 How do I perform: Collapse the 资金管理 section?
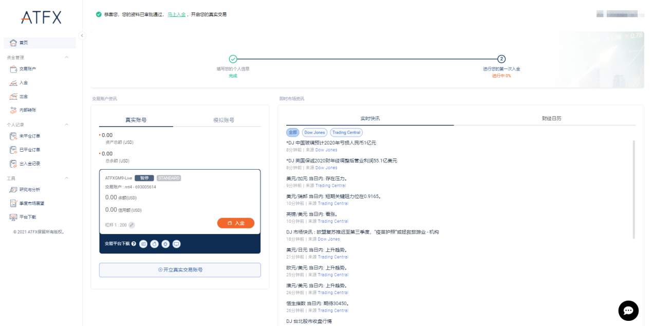tap(66, 57)
